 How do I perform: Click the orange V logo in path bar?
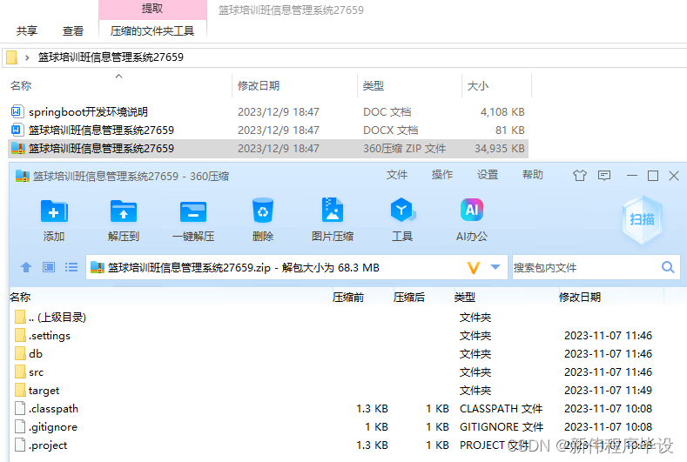[474, 267]
